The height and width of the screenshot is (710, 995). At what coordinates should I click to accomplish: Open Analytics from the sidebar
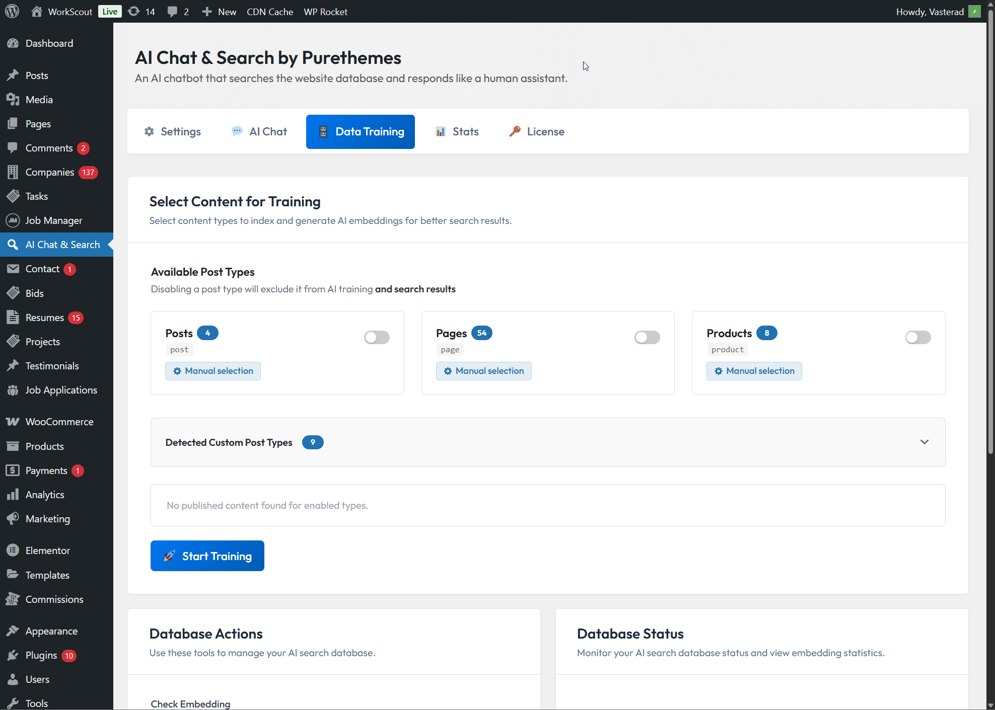click(44, 495)
